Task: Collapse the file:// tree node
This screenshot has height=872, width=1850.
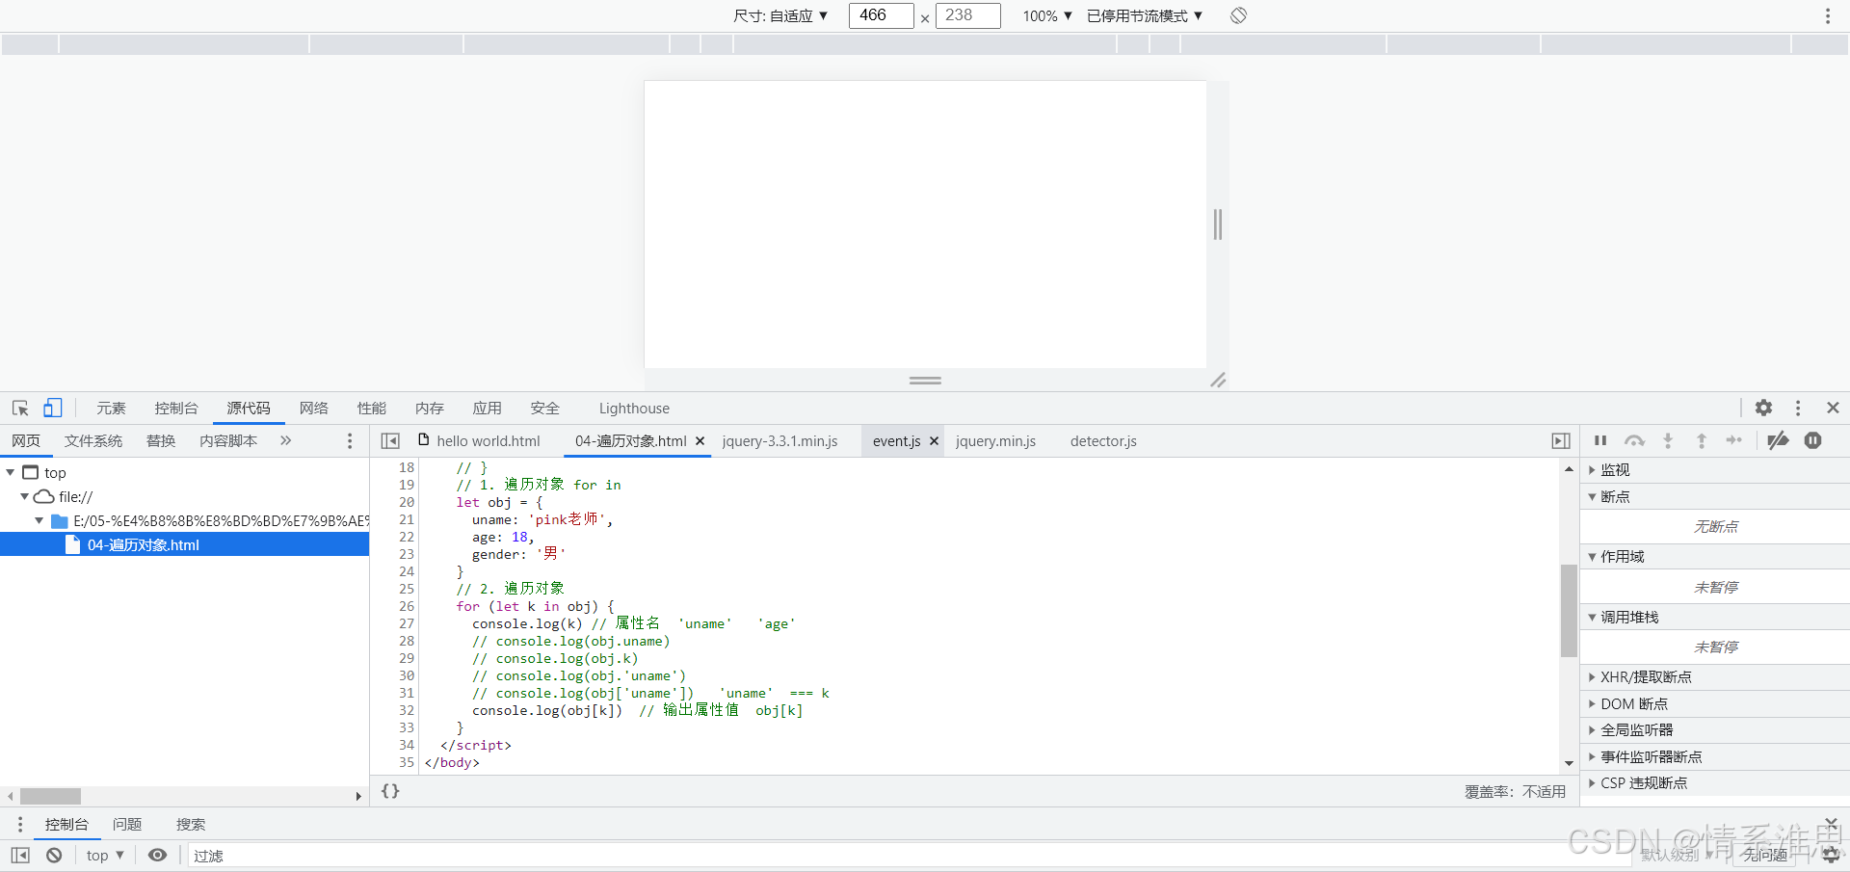Action: click(x=24, y=496)
